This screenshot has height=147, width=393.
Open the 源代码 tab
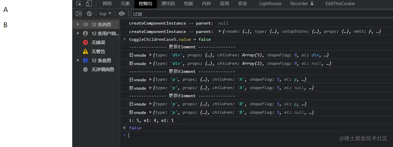click(x=168, y=4)
